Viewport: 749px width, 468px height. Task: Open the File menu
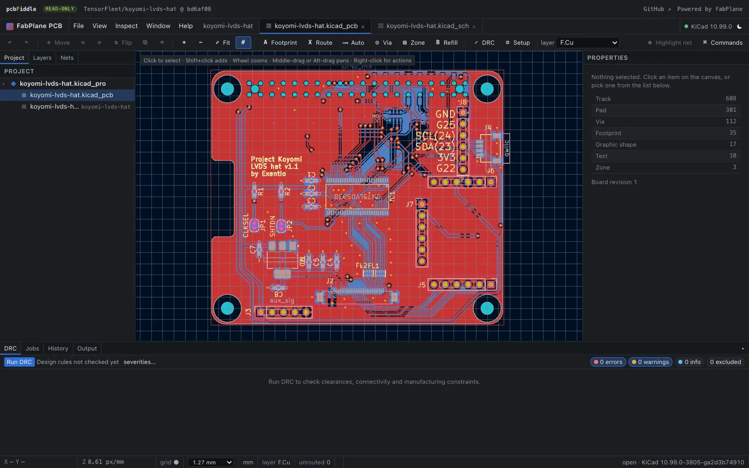pos(79,26)
